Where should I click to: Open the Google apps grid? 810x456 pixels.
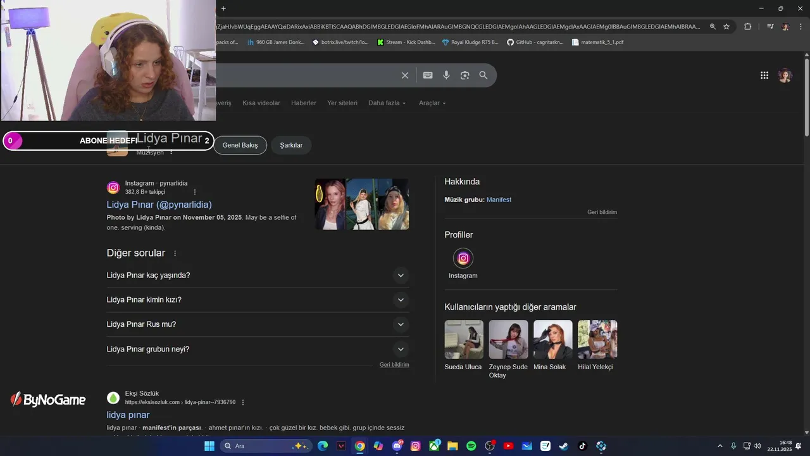[x=764, y=75]
